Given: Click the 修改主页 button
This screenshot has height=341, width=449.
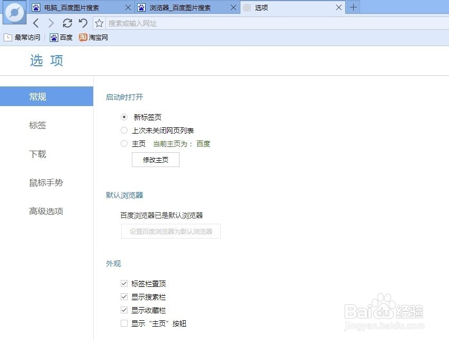Looking at the screenshot, I should 156,160.
